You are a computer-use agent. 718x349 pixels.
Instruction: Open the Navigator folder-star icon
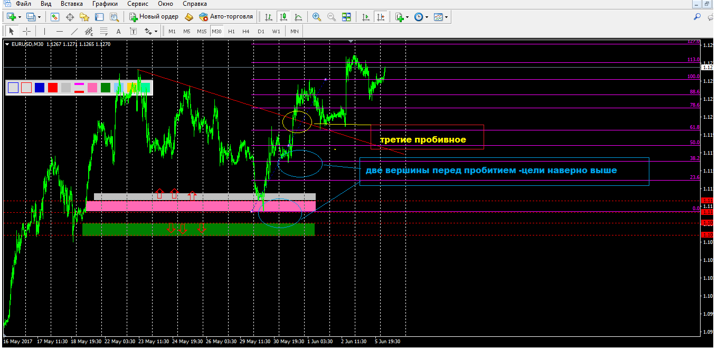tap(84, 17)
